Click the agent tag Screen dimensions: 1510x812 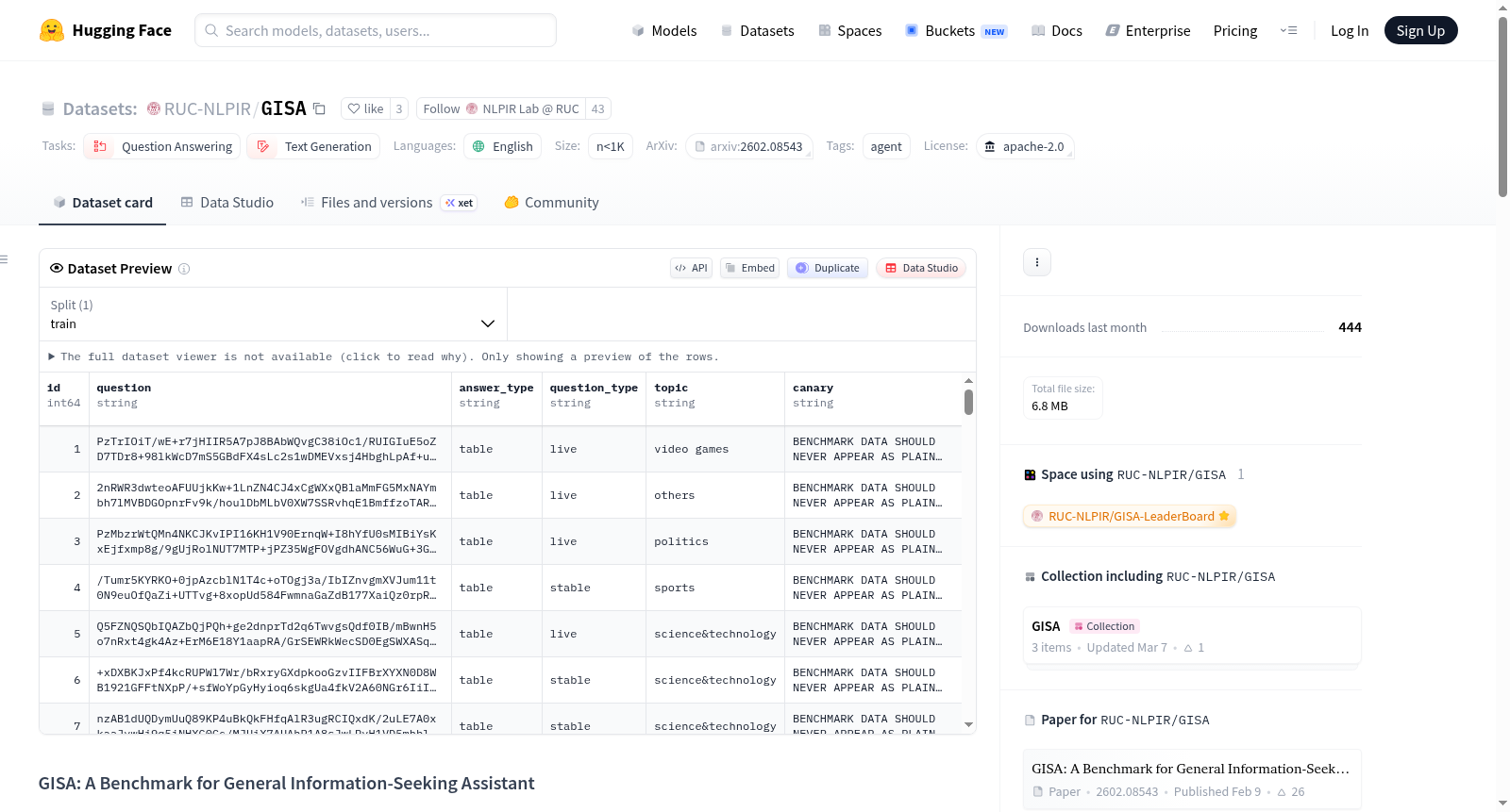886,146
